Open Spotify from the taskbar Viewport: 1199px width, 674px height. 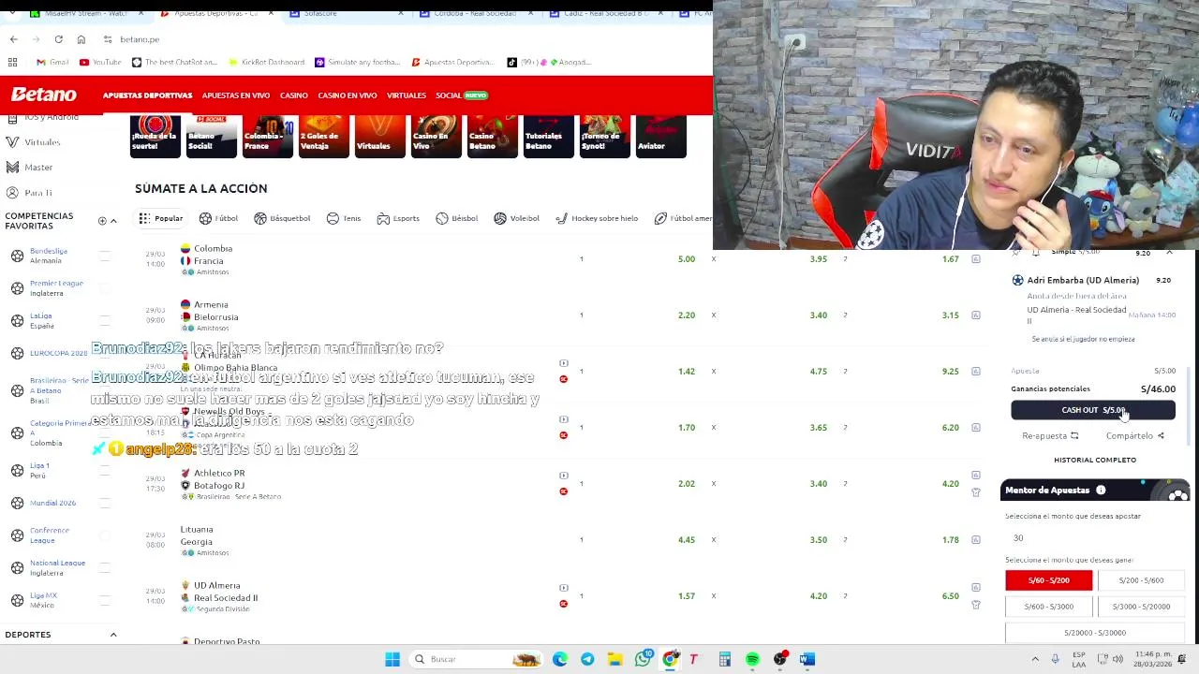point(752,659)
